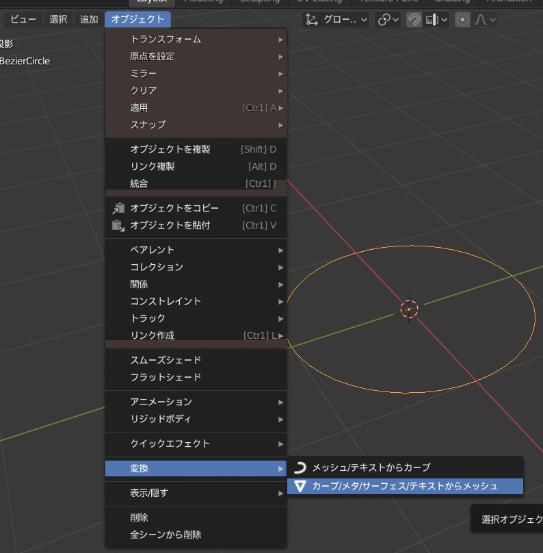This screenshot has width=543, height=553.
Task: Click the mesh triangle icon カーブ/メタ/サーフェス/テキストからメッシュ
Action: (300, 487)
